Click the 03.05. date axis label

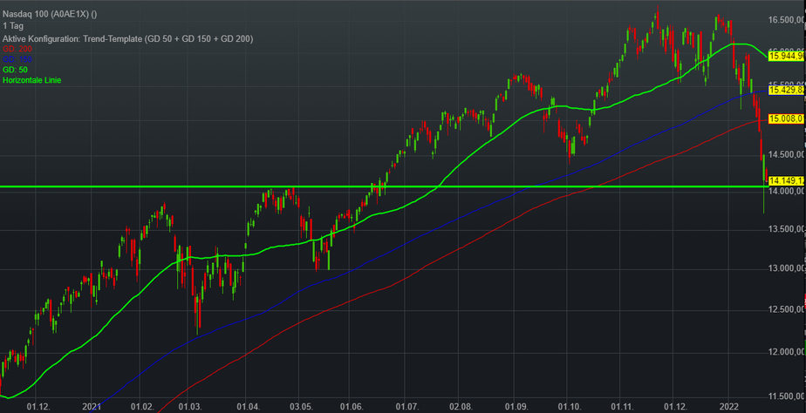click(x=302, y=406)
